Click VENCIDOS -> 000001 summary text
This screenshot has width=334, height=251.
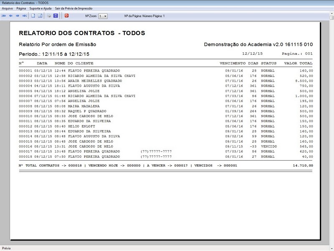click(x=215, y=165)
